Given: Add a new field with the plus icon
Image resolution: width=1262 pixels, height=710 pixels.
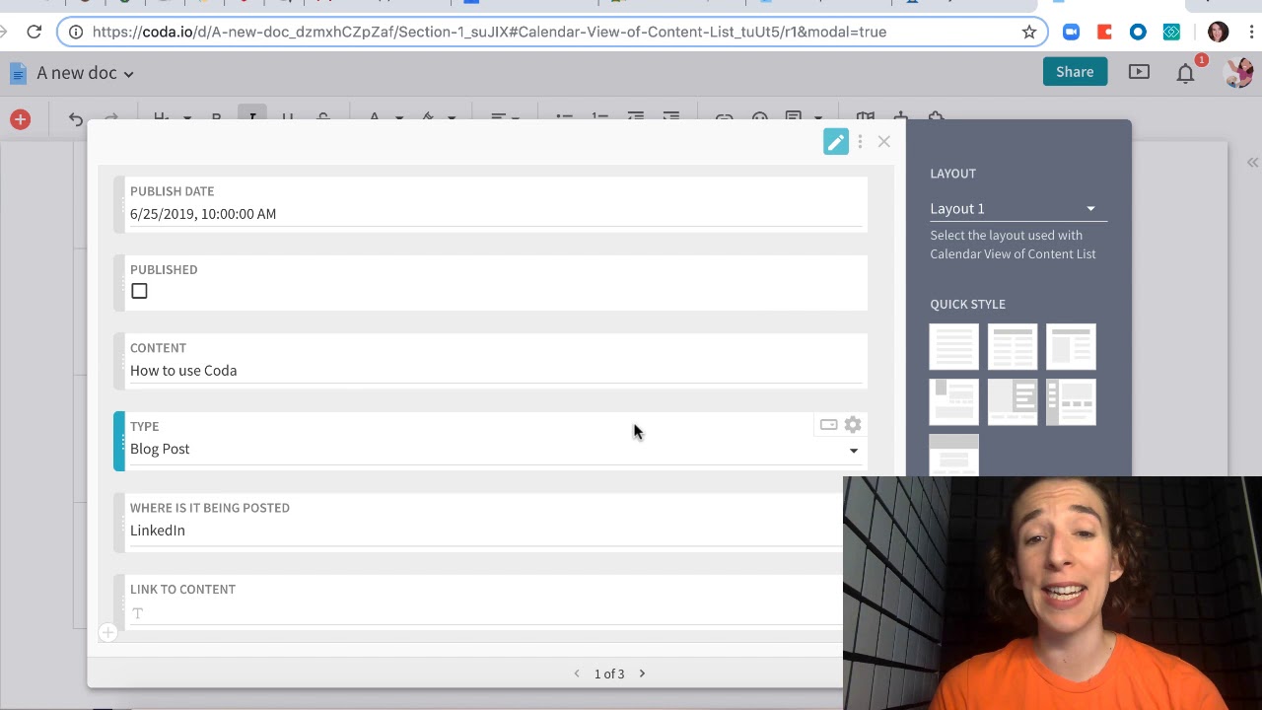Looking at the screenshot, I should (107, 633).
